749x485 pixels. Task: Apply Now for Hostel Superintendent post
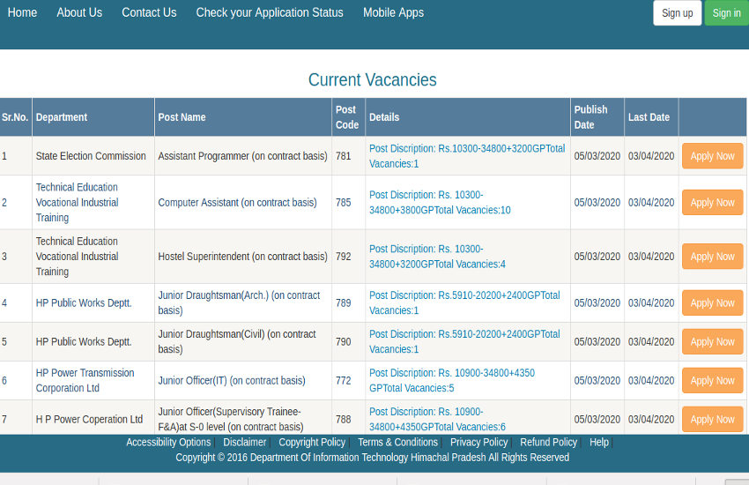tap(712, 257)
